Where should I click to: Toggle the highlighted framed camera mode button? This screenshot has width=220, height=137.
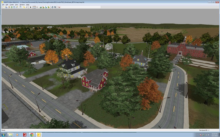pos(34,7)
